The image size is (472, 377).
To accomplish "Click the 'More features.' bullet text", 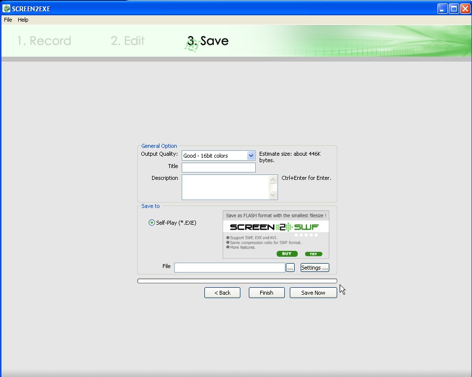I will [242, 247].
